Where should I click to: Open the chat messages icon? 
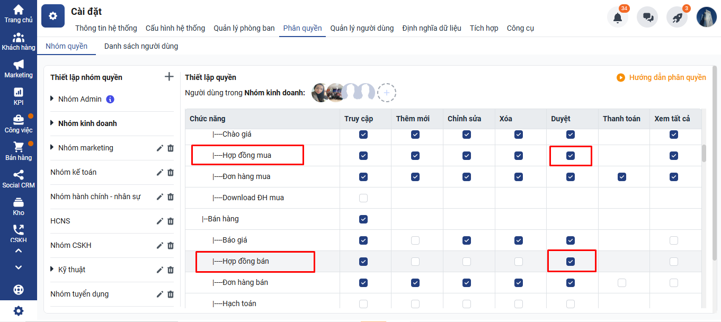click(647, 17)
